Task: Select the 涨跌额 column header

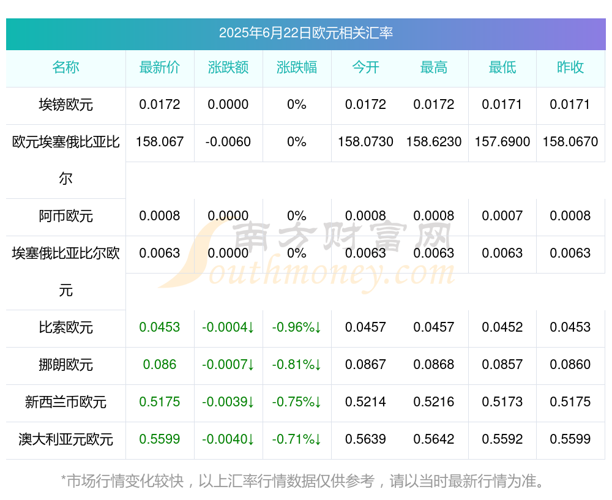Action: click(228, 67)
